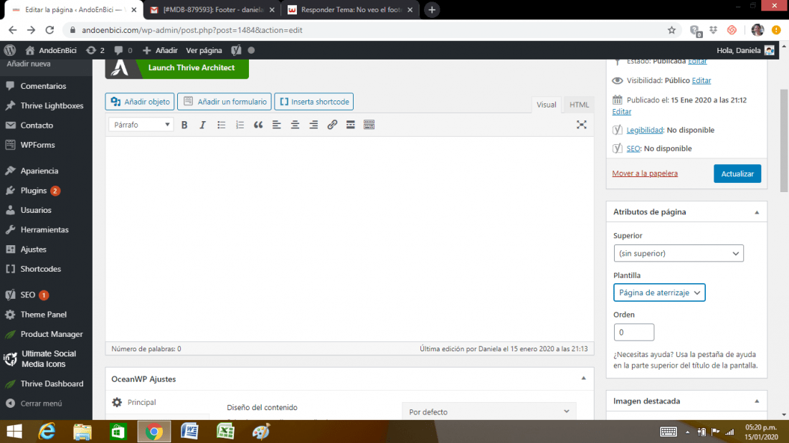Align text right
This screenshot has height=443, width=789.
313,125
